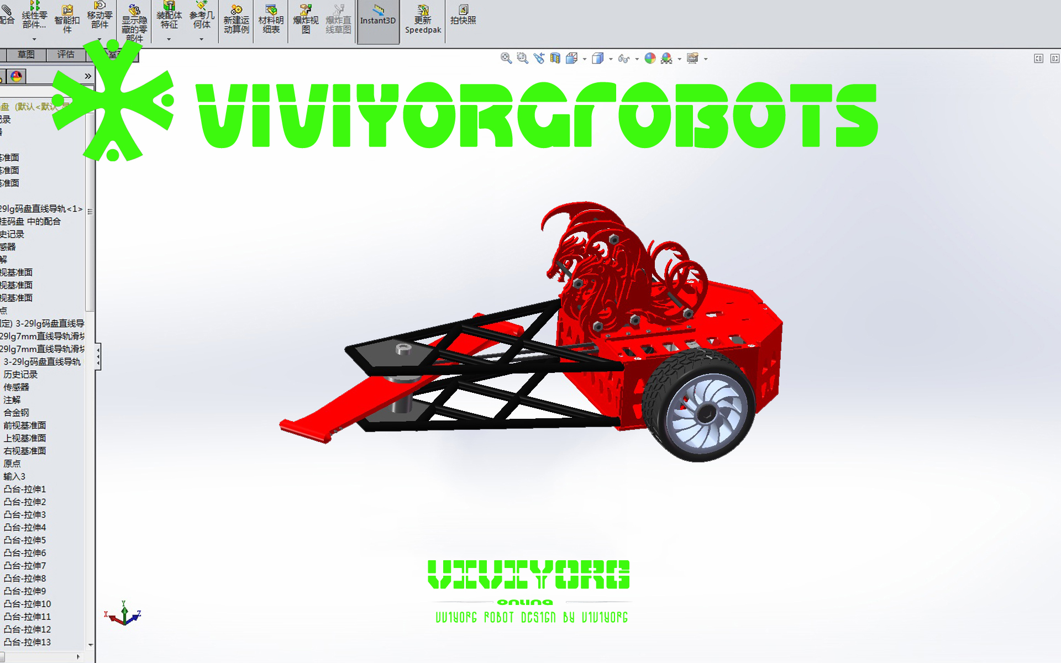Activate the zoom-to-area magnifier icon
This screenshot has width=1061, height=663.
point(522,57)
